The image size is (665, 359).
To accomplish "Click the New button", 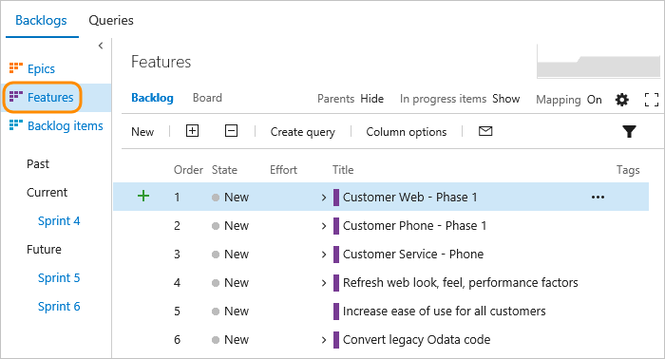I will pos(142,132).
